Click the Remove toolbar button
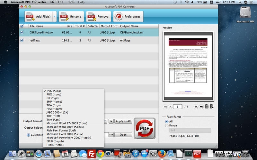The image size is (257, 160). tap(99, 17)
